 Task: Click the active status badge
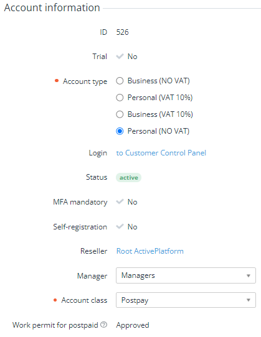coord(128,178)
